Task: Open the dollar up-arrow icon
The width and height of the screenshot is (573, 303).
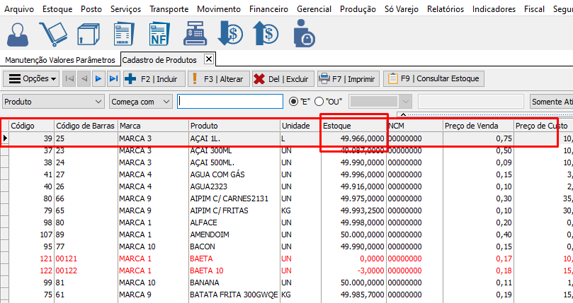Action: (x=267, y=34)
